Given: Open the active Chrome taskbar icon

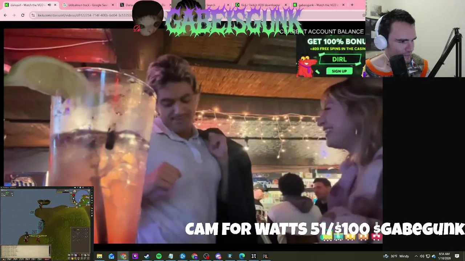Looking at the screenshot, I should 123,256.
